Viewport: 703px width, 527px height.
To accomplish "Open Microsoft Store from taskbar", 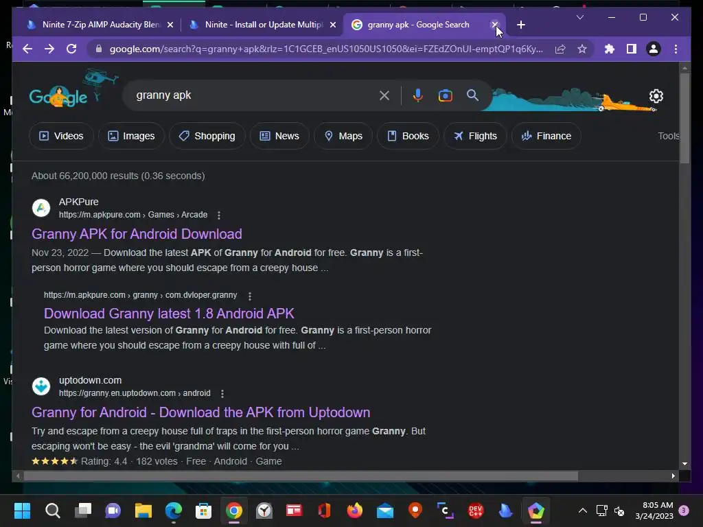I will point(203,511).
